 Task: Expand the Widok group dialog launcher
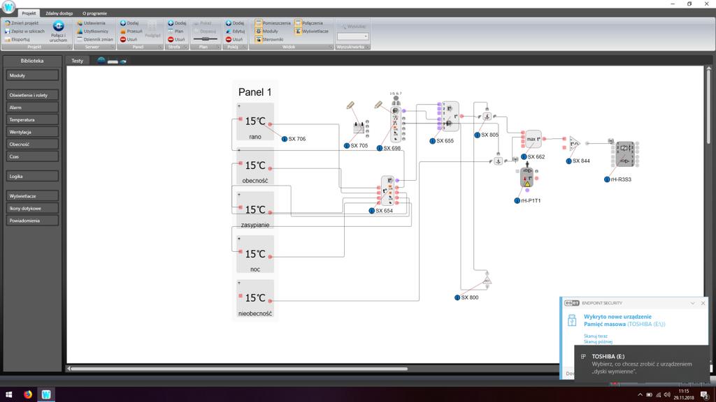pyautogui.click(x=331, y=47)
